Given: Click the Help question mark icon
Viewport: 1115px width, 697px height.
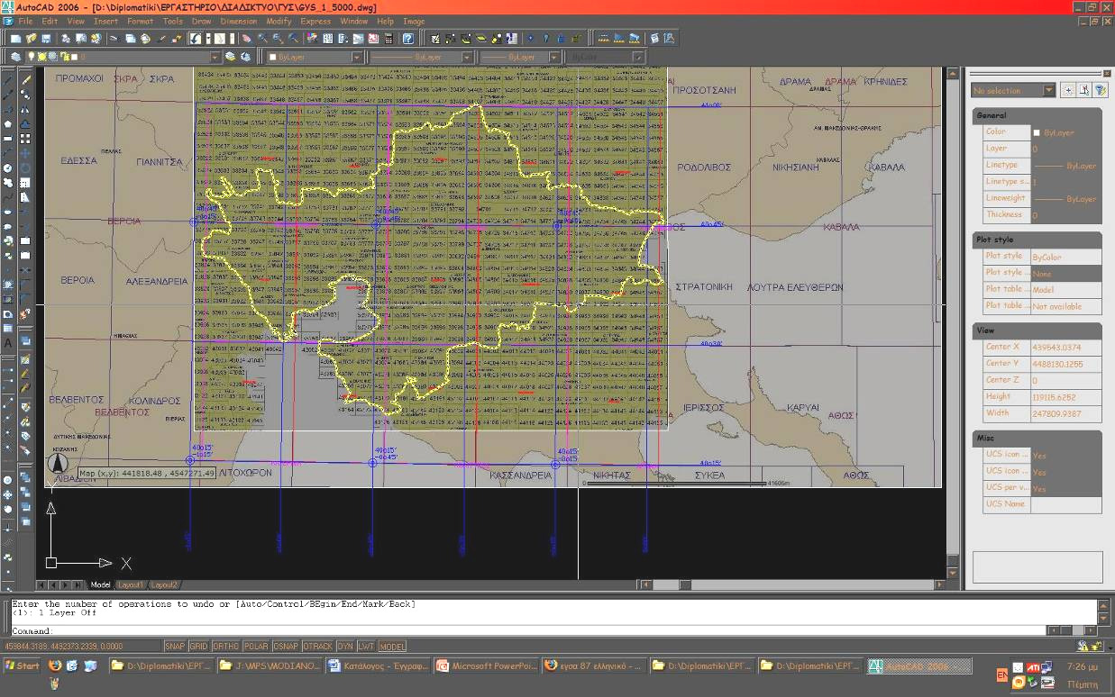Looking at the screenshot, I should (x=408, y=39).
